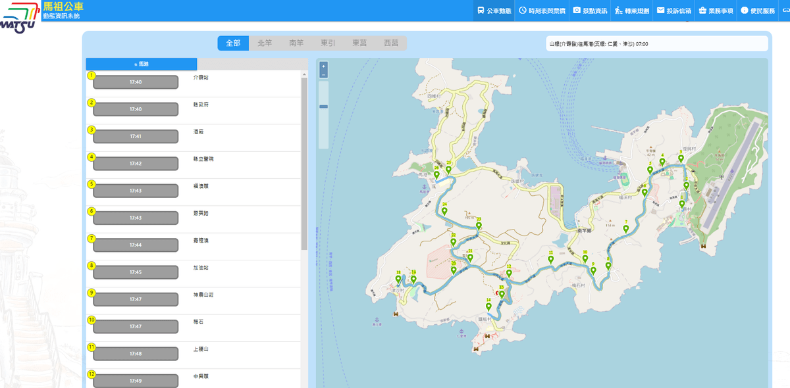
Task: Click the transfer planning walking icon
Action: [x=619, y=11]
